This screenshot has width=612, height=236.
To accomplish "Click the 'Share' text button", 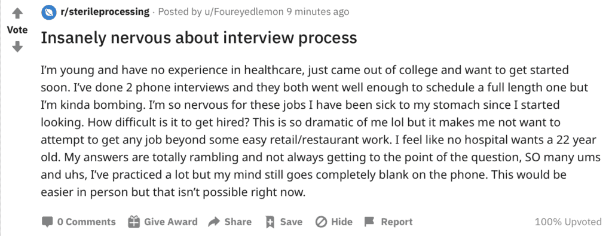I will point(238,222).
